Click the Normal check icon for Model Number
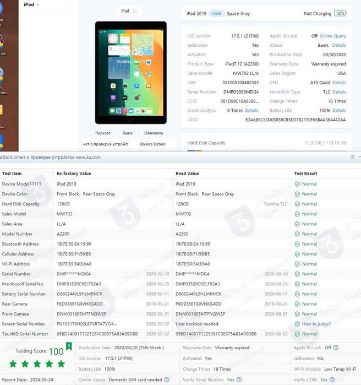Image resolution: width=361 pixels, height=385 pixels. pyautogui.click(x=297, y=234)
